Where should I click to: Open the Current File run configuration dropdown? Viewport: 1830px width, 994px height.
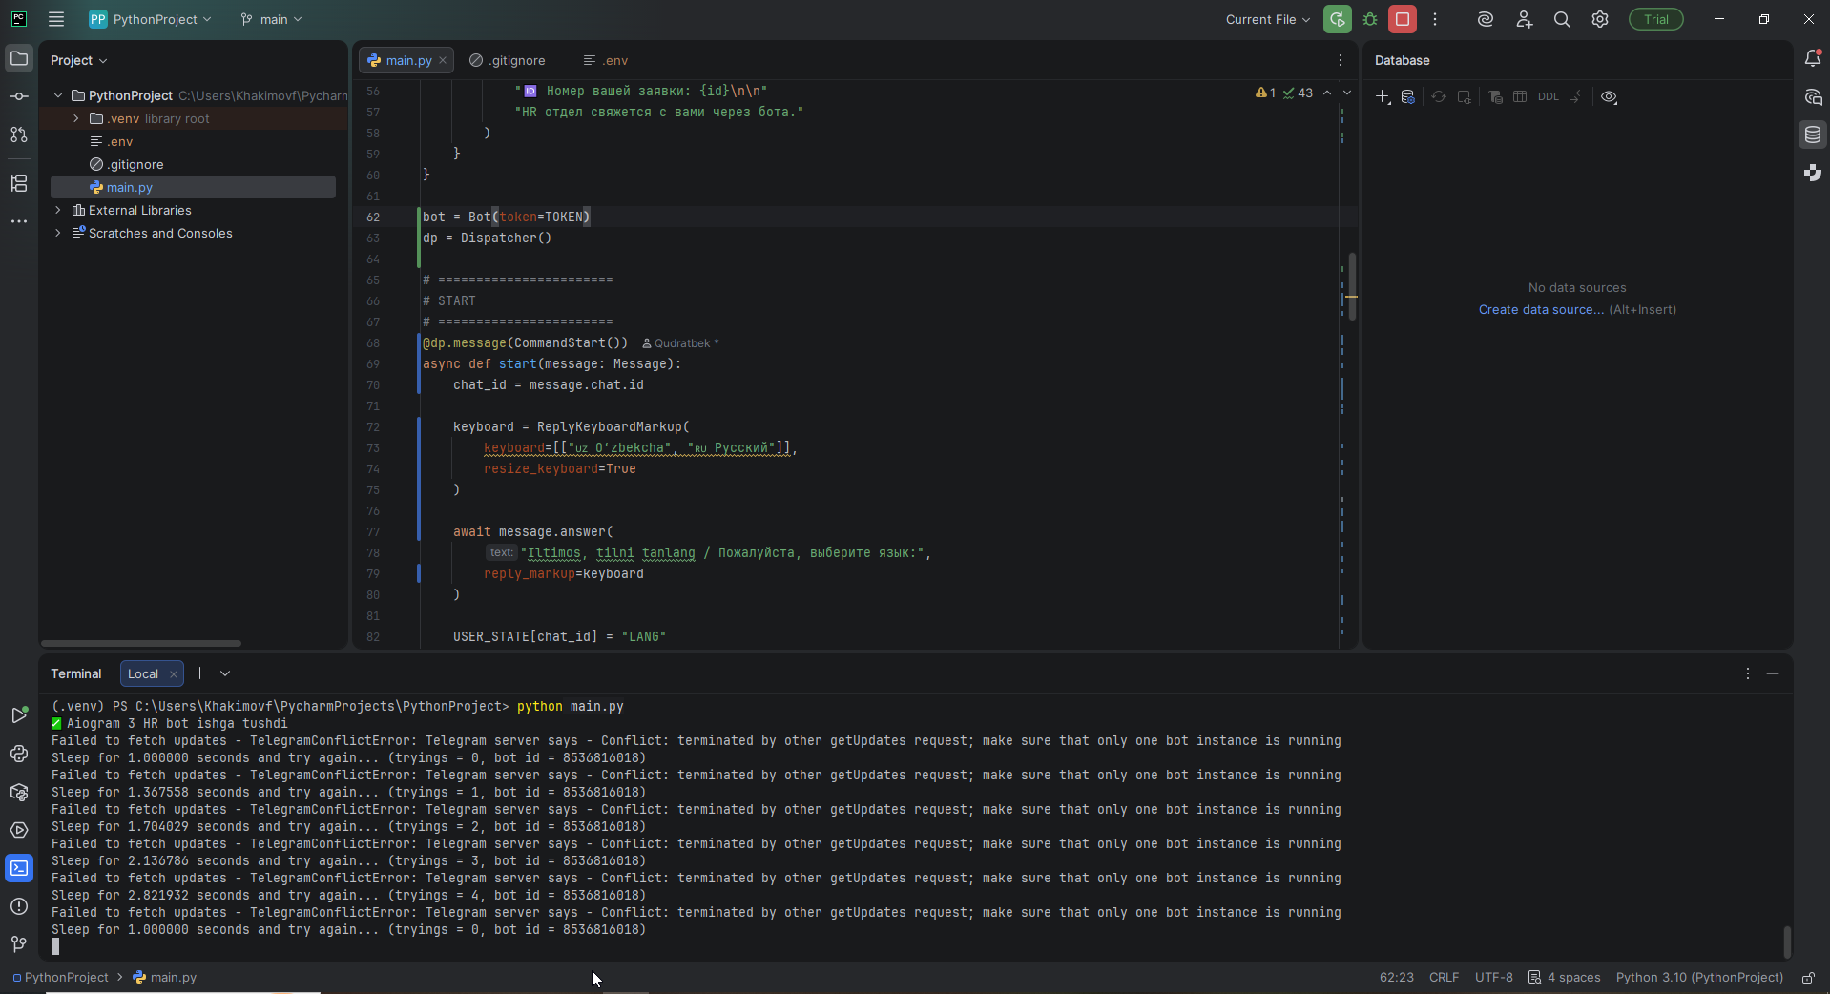[x=1267, y=19]
